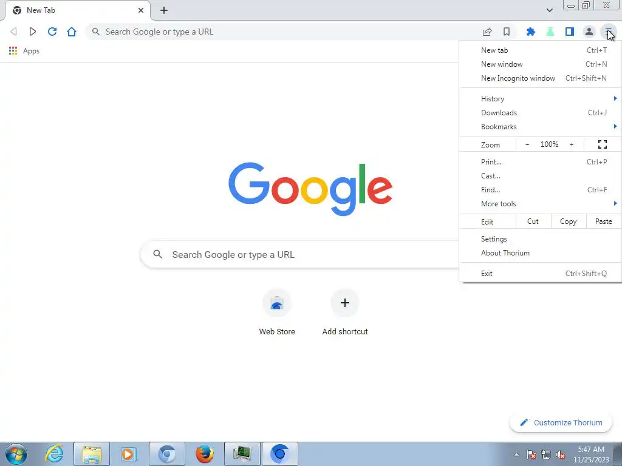Open the profile avatar icon
Image resolution: width=622 pixels, height=466 pixels.
click(x=589, y=32)
